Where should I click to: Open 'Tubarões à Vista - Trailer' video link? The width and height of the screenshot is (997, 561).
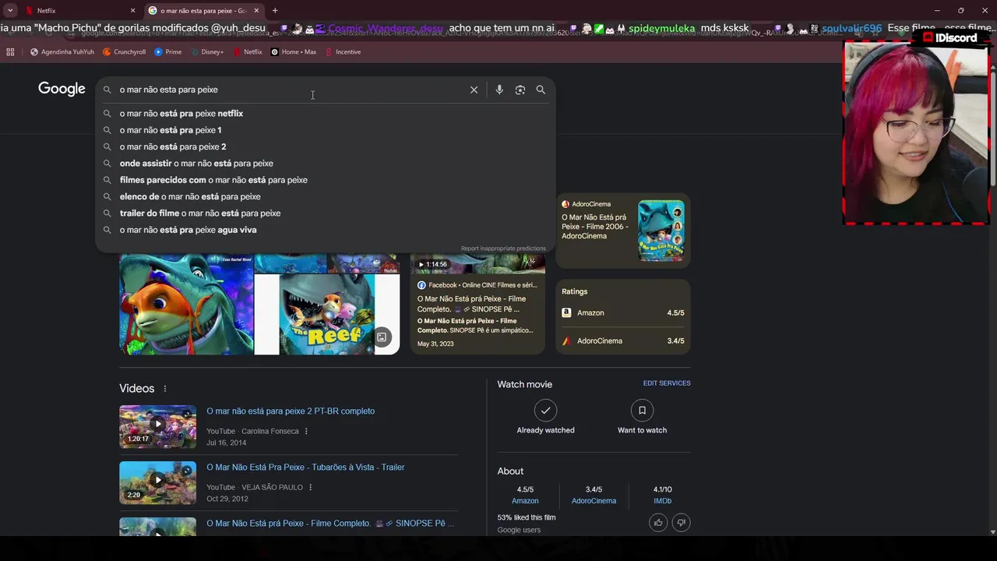tap(305, 467)
